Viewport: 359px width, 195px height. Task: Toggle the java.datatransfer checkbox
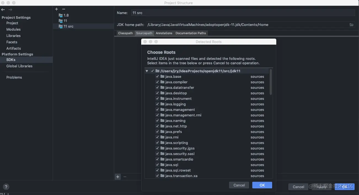click(x=157, y=87)
